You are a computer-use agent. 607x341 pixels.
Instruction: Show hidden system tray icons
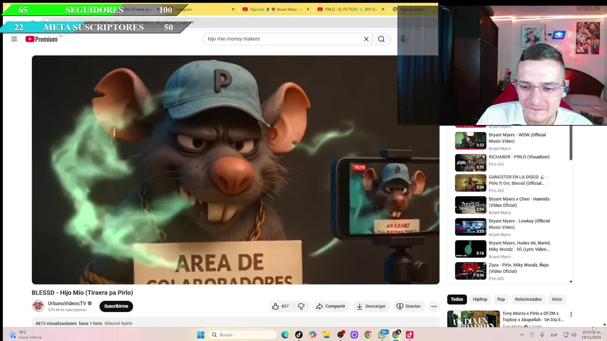(x=522, y=335)
